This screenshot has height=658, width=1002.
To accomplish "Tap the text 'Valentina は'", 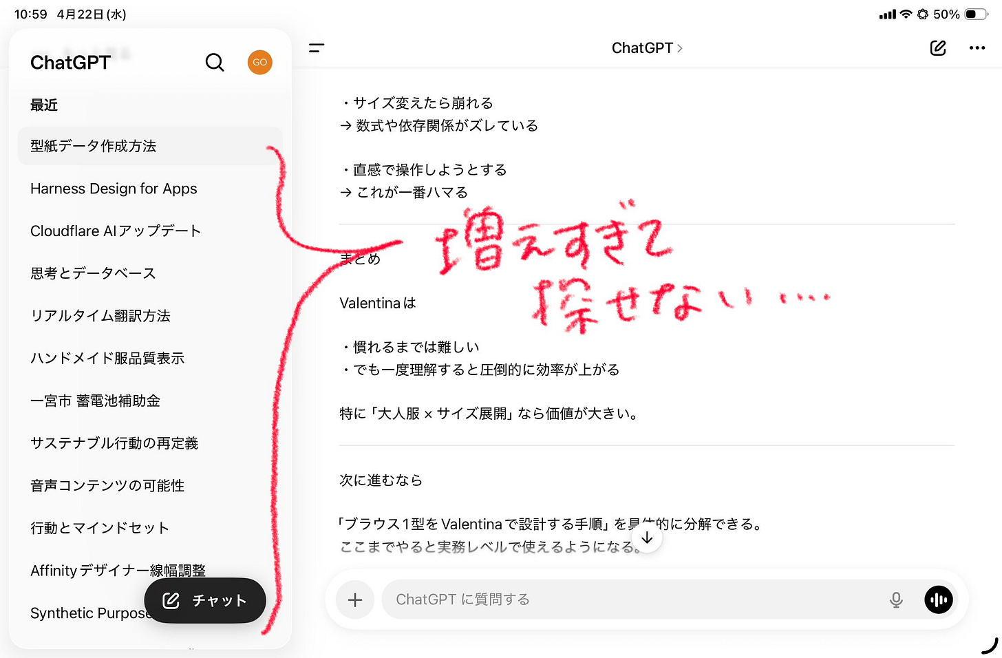I will pos(378,304).
